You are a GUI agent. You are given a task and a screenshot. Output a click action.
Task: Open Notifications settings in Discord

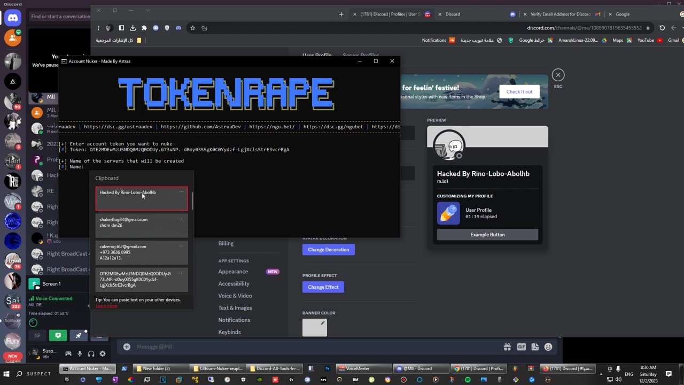pos(234,320)
